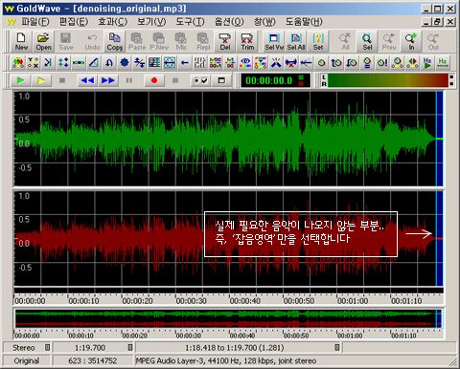Click the control window icon button
The width and height of the screenshot is (460, 369).
pyautogui.click(x=221, y=80)
